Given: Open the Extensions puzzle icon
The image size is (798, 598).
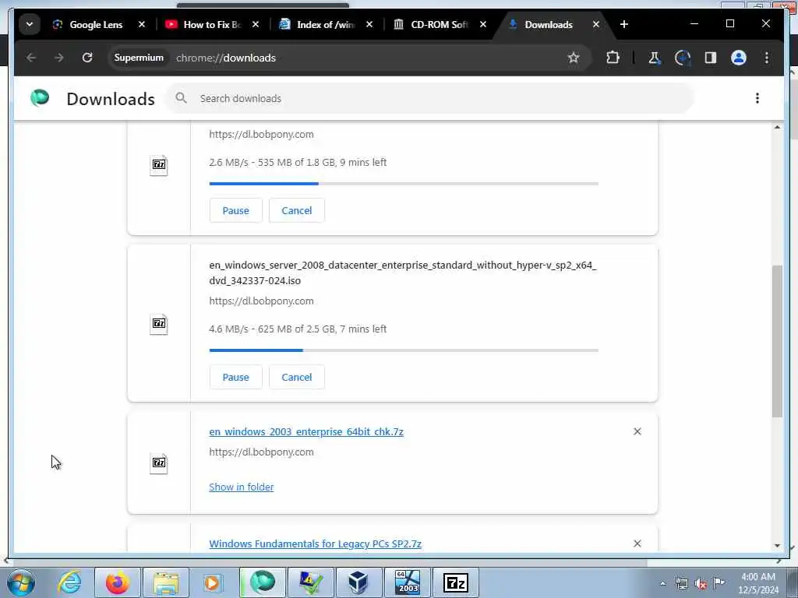Looking at the screenshot, I should (613, 58).
